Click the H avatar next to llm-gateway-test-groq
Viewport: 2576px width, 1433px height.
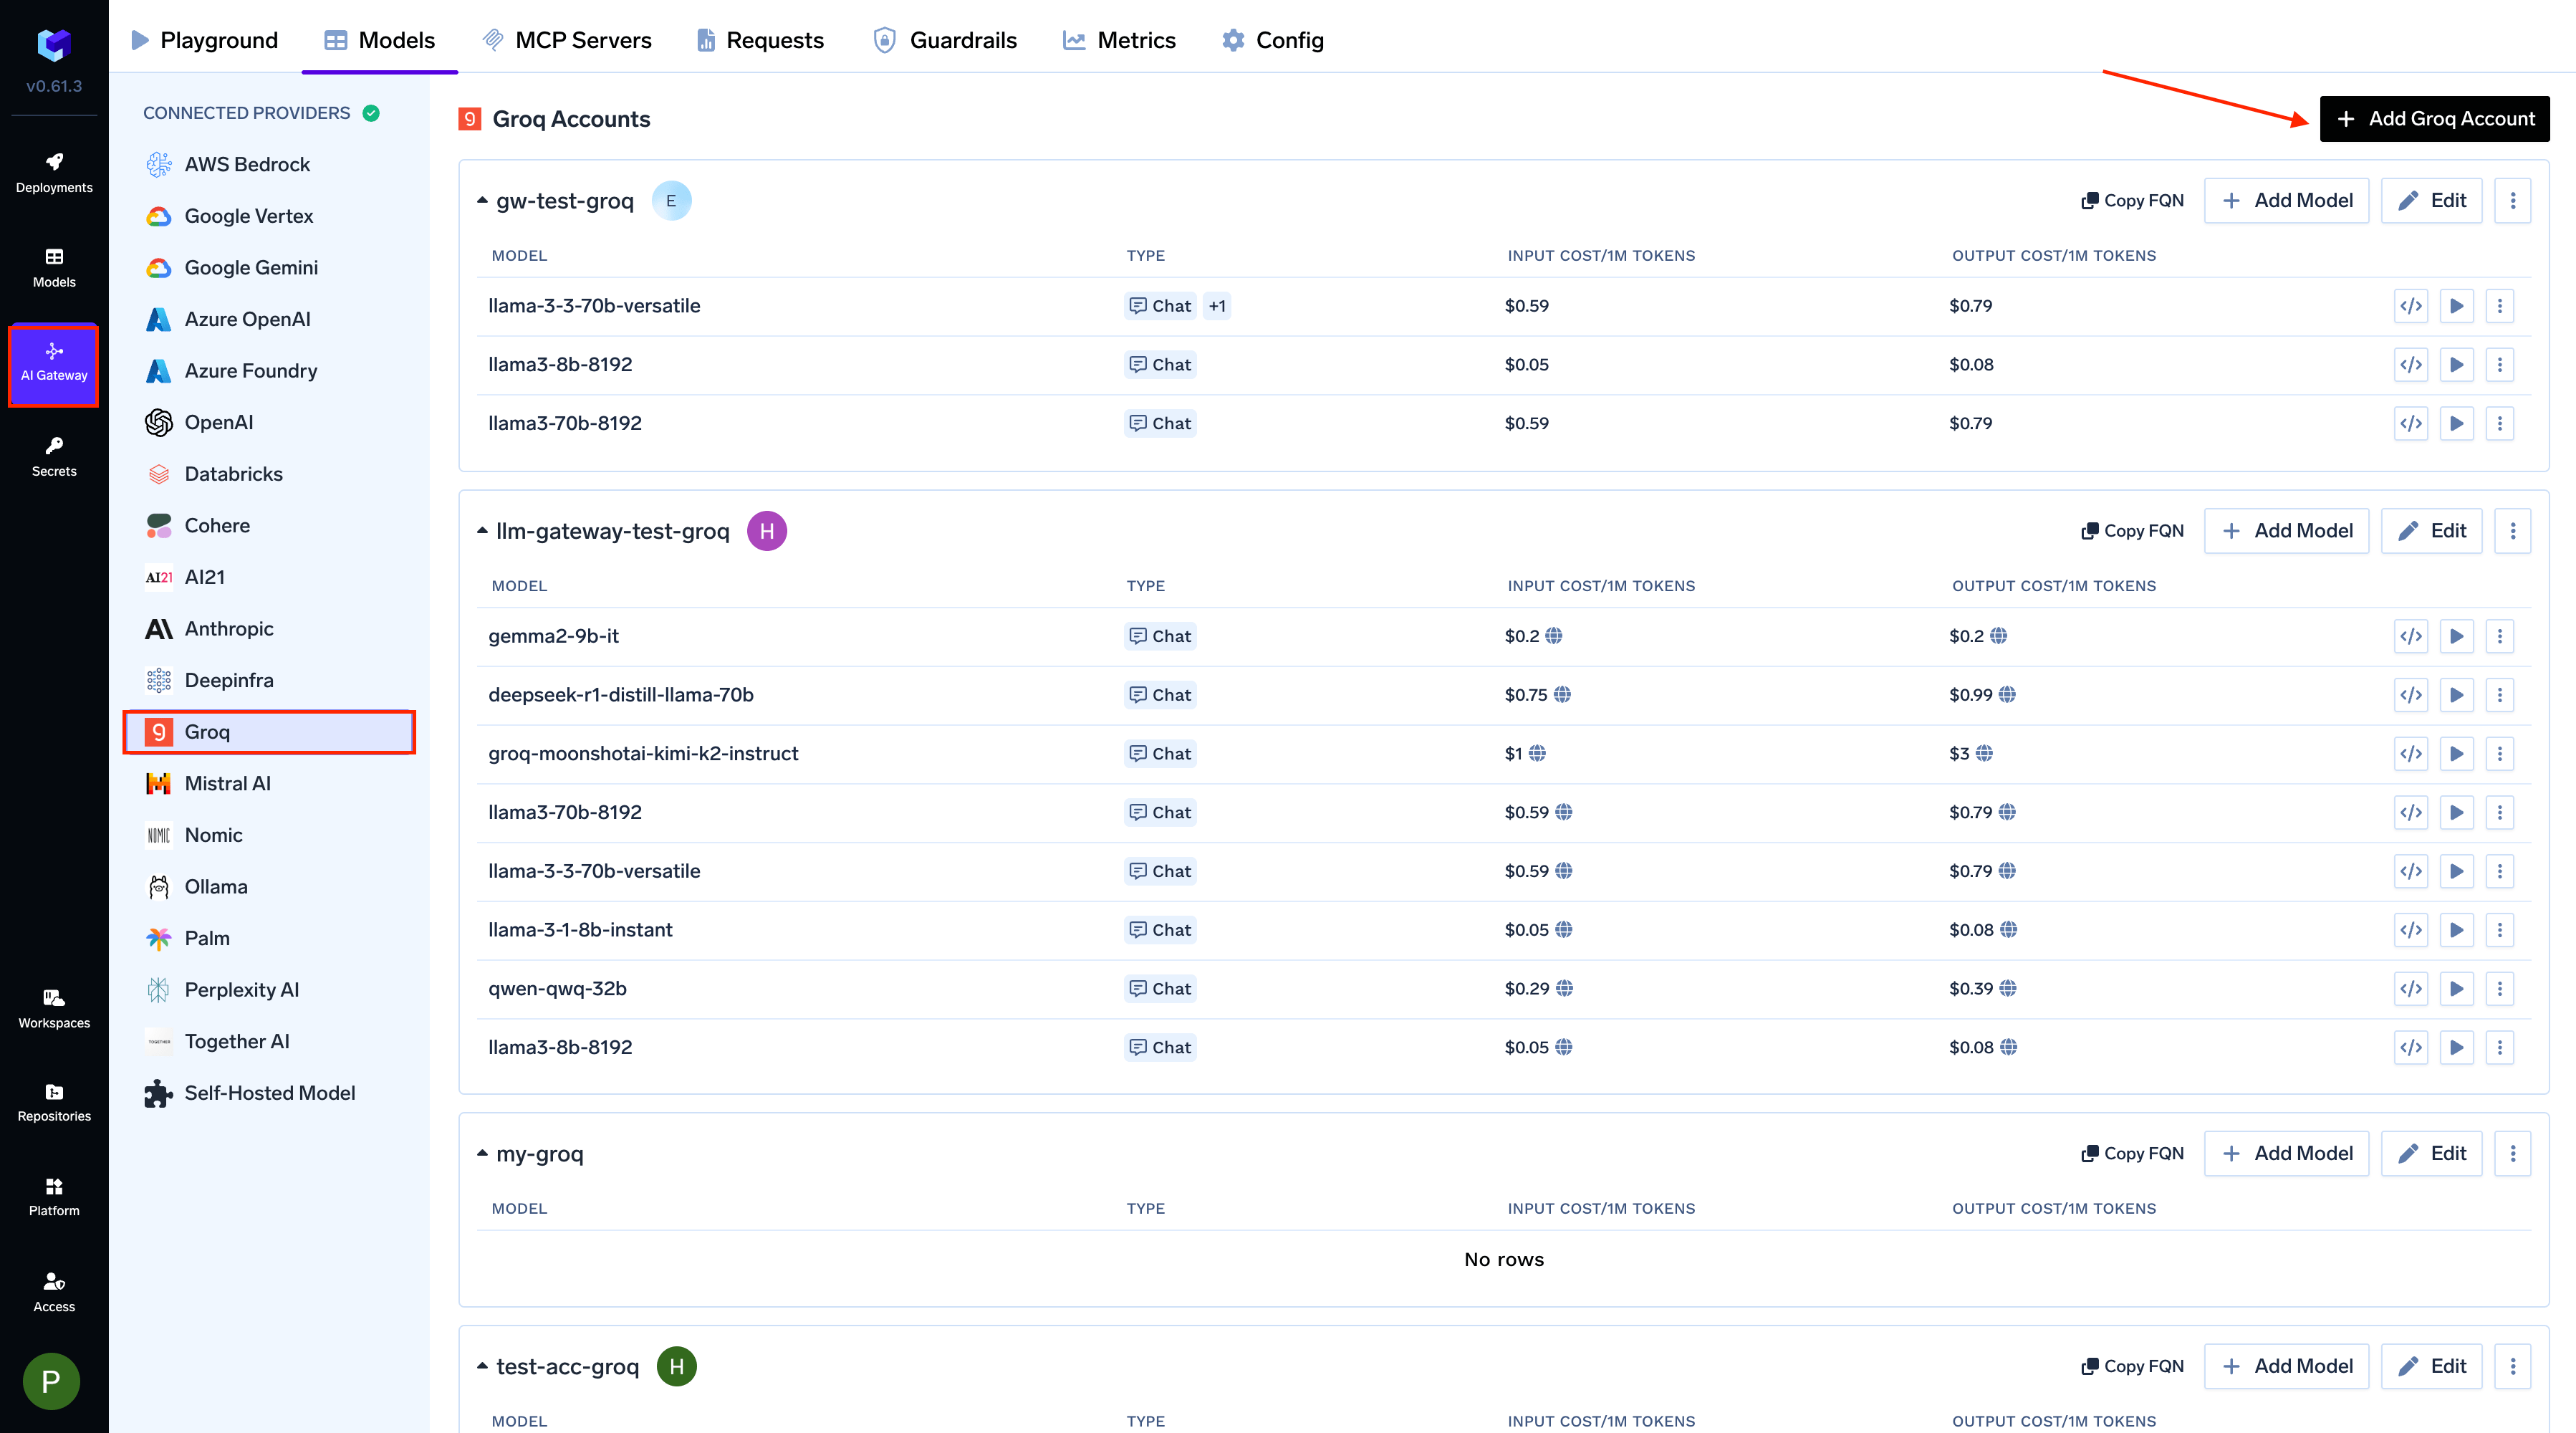click(767, 531)
